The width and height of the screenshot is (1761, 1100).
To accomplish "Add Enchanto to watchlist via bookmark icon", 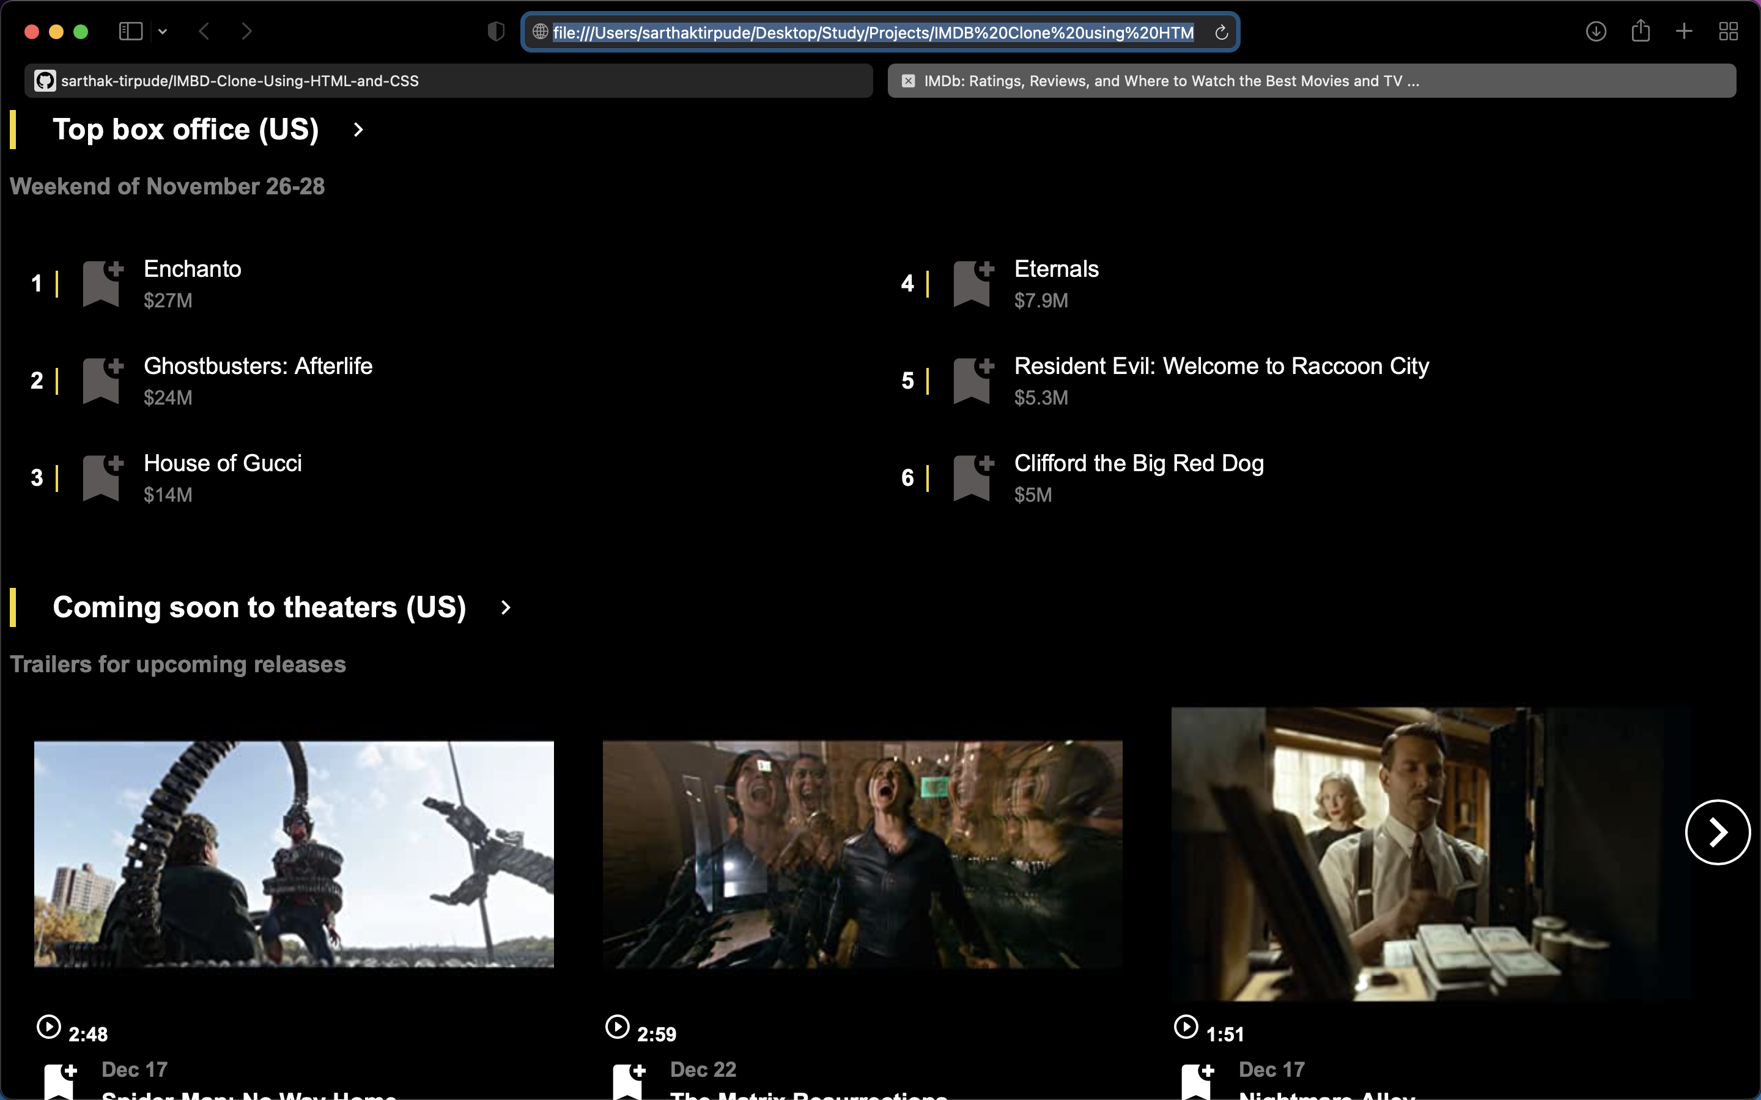I will coord(101,283).
